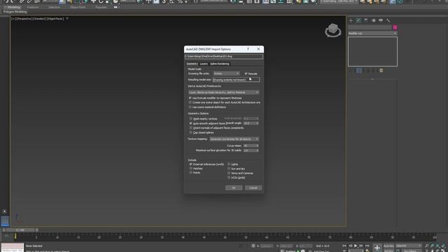The width and height of the screenshot is (448, 252).
Task: Switch to the Layers tab
Action: pyautogui.click(x=204, y=64)
